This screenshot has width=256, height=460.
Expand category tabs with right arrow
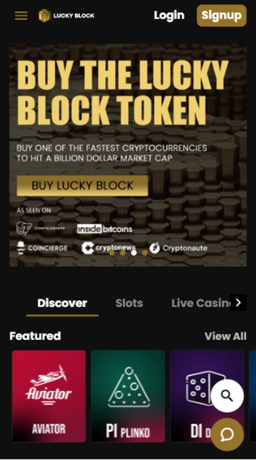[238, 303]
